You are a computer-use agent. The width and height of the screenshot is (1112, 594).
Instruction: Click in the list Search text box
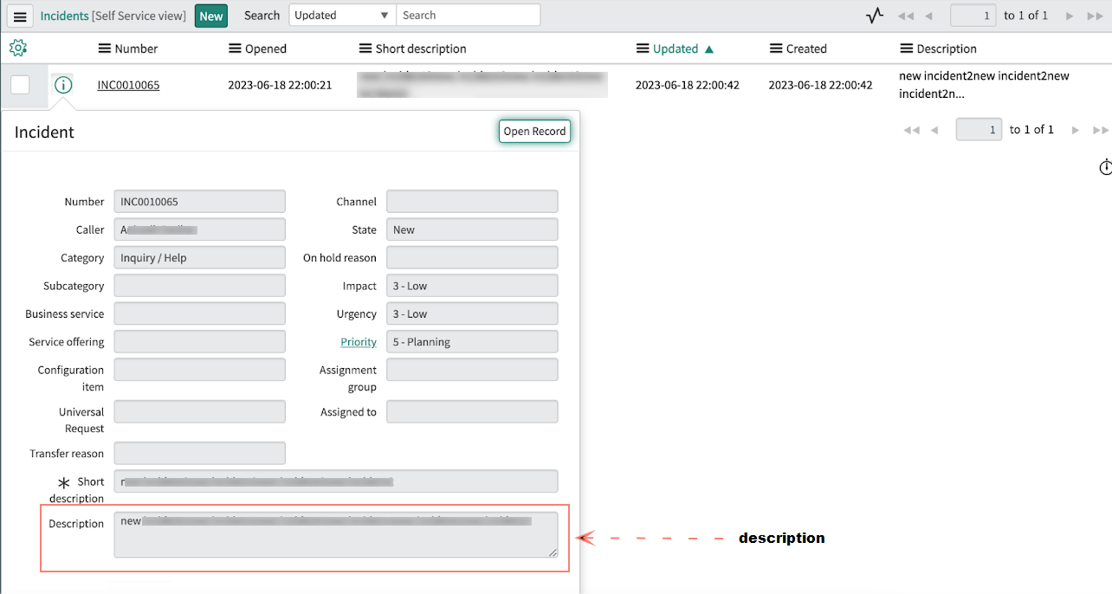pos(468,16)
